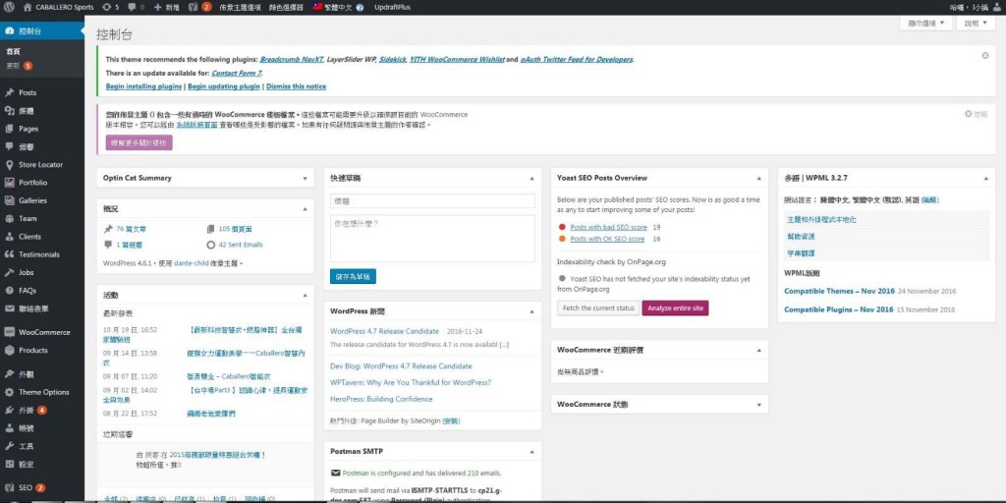Click the quick draft content text area
The width and height of the screenshot is (1006, 503).
point(432,238)
